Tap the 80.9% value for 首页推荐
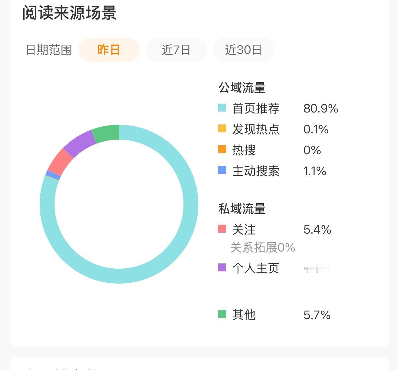The height and width of the screenshot is (370, 397). [x=321, y=109]
